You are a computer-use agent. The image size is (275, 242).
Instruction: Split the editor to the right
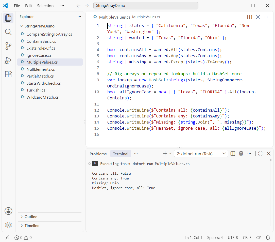249,17
